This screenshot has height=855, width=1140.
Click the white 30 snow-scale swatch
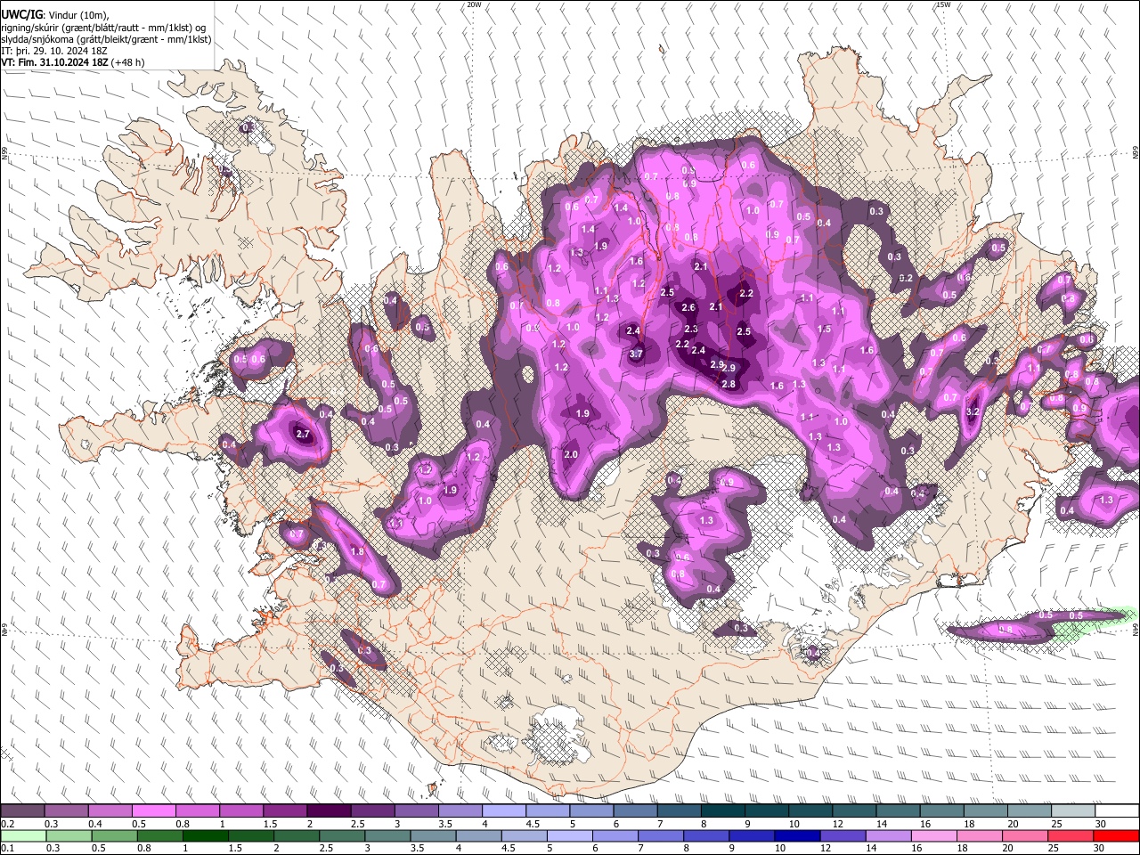tap(1117, 811)
